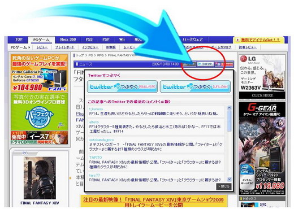Click the RPG breadcrumb link

pos(101,55)
